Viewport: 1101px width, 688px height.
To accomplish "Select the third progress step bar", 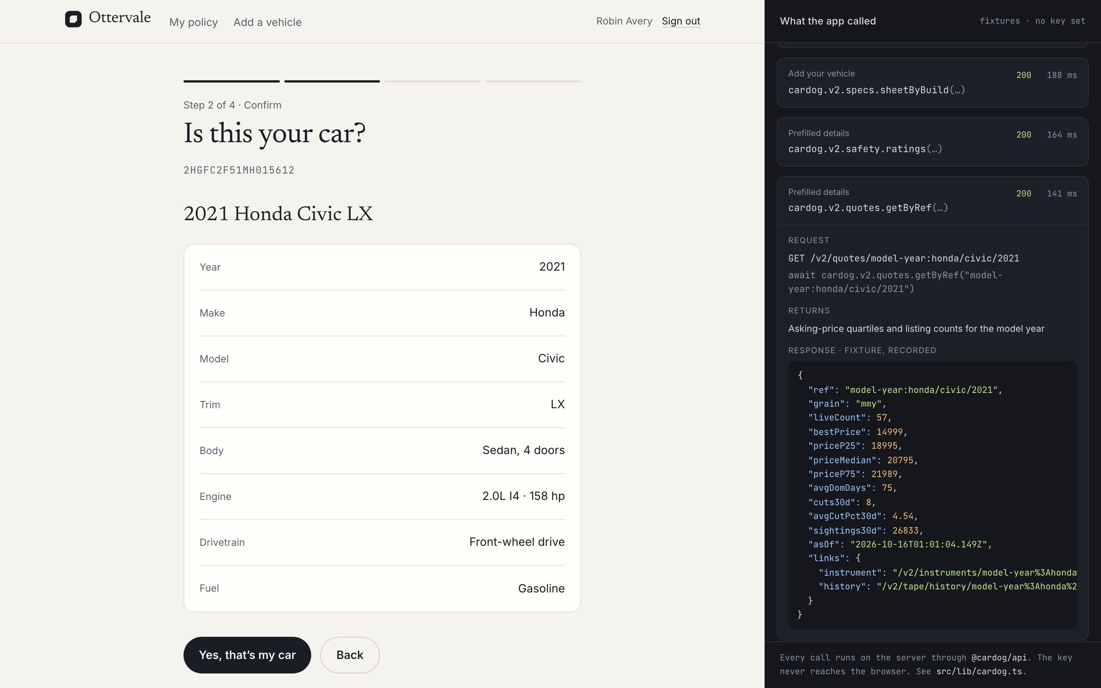I will [433, 81].
